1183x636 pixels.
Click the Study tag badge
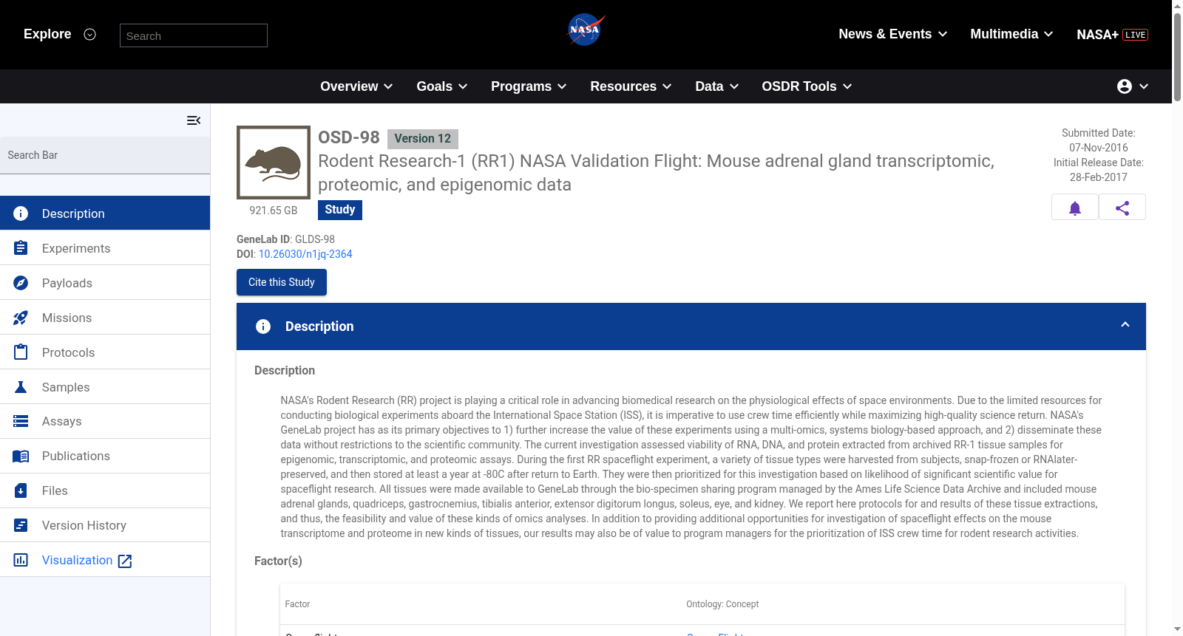(340, 210)
